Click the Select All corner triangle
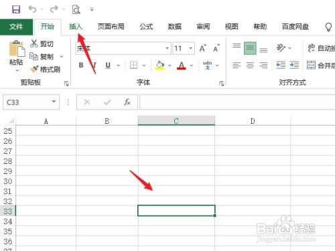The image size is (335, 251). 11,121
